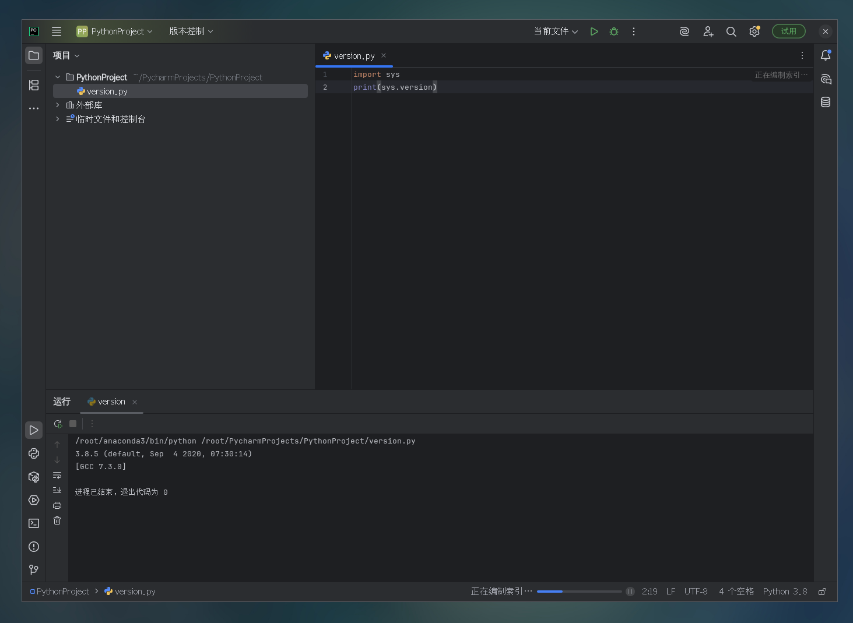This screenshot has height=623, width=853.
Task: Click the PyCharm logo icon
Action: click(34, 31)
